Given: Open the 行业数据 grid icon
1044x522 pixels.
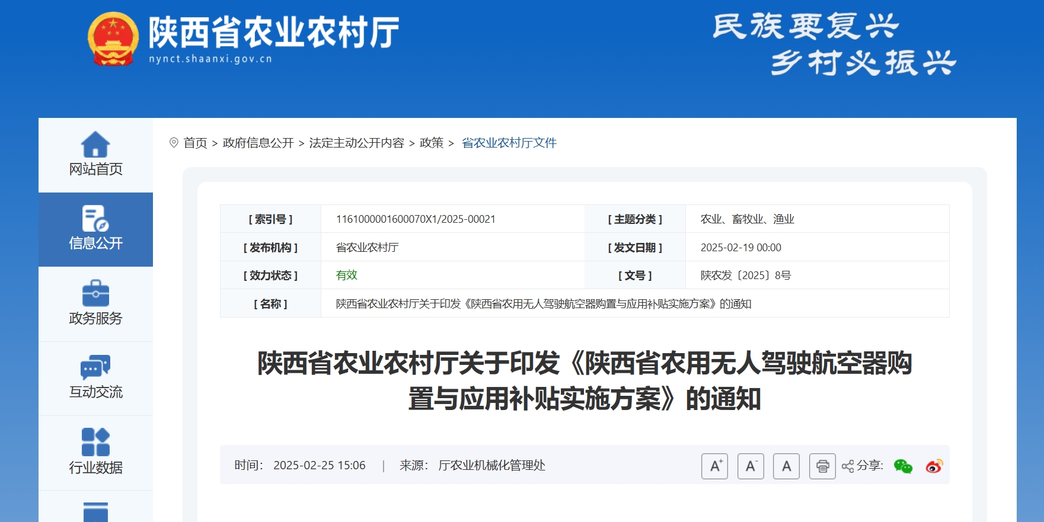Looking at the screenshot, I should [95, 442].
